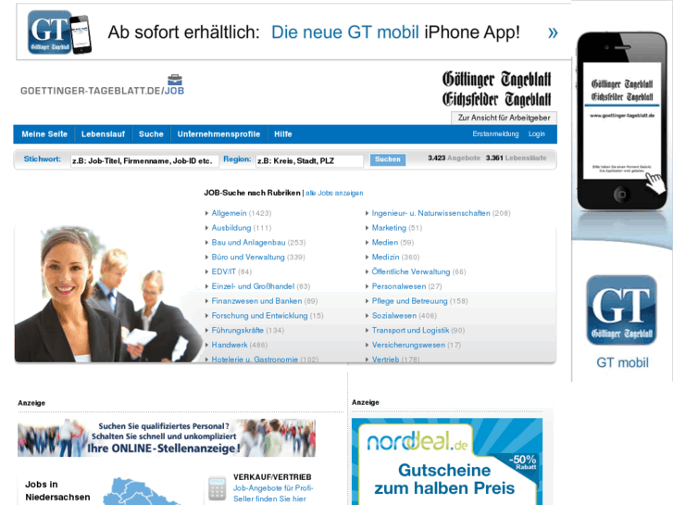Click the 3.361 Lebensläufe counter
Viewport: 673px width, 505px height.
click(516, 158)
